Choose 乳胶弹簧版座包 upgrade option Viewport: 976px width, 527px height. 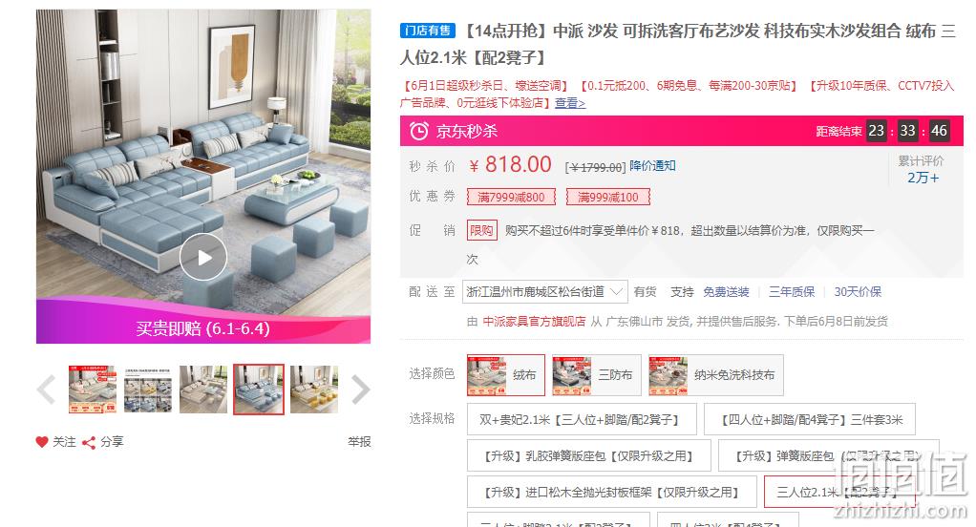pyautogui.click(x=589, y=455)
